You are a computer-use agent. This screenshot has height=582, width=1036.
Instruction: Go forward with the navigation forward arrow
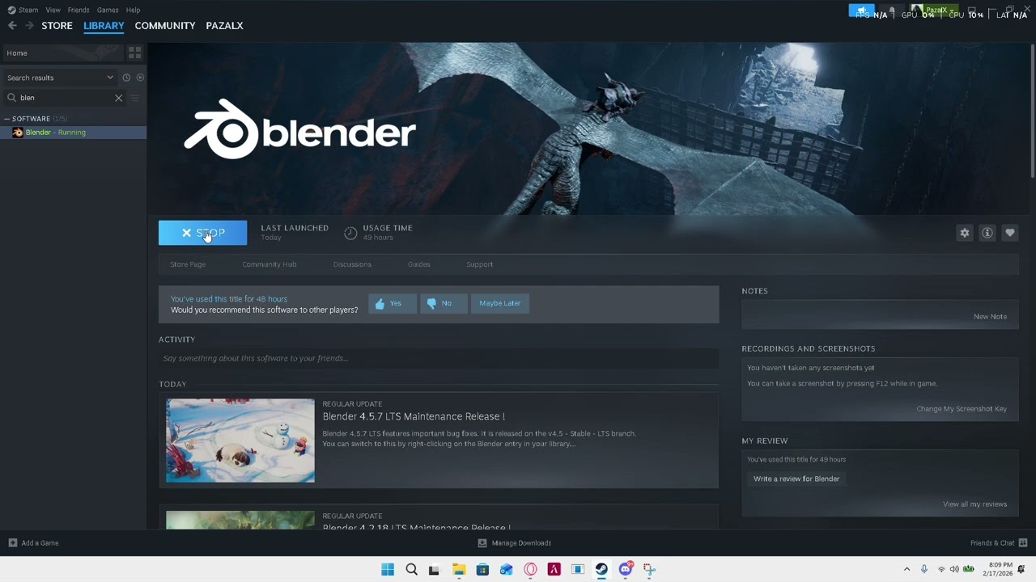pos(29,26)
